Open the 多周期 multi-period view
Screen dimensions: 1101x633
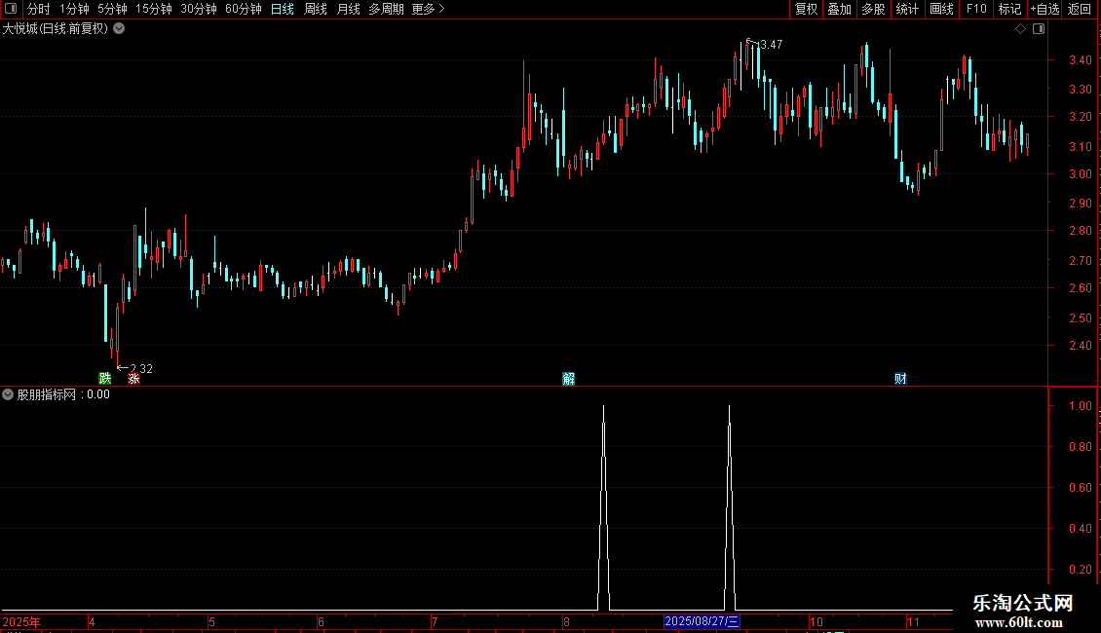click(386, 9)
